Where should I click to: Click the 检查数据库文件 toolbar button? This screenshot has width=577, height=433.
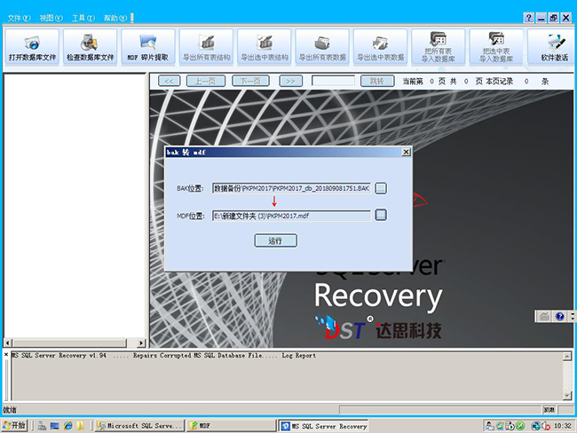[x=91, y=47]
